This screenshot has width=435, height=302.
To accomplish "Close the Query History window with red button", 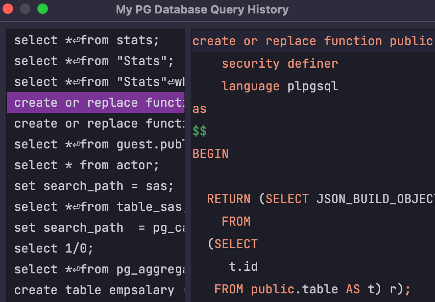I will (x=8, y=9).
